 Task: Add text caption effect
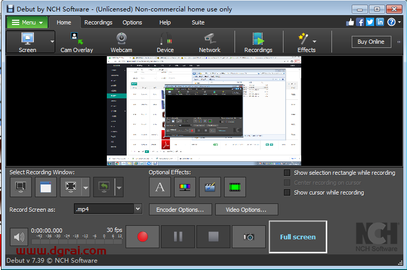pos(160,187)
